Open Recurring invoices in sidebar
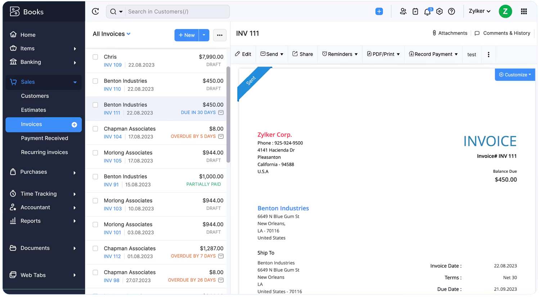540x297 pixels. tap(44, 152)
